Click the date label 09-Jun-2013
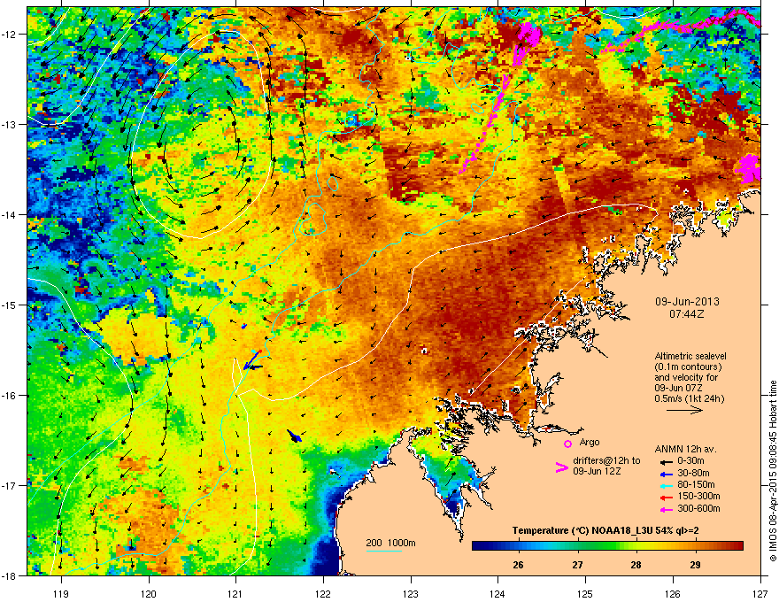Viewport: 779px width, 602px height. [x=687, y=302]
